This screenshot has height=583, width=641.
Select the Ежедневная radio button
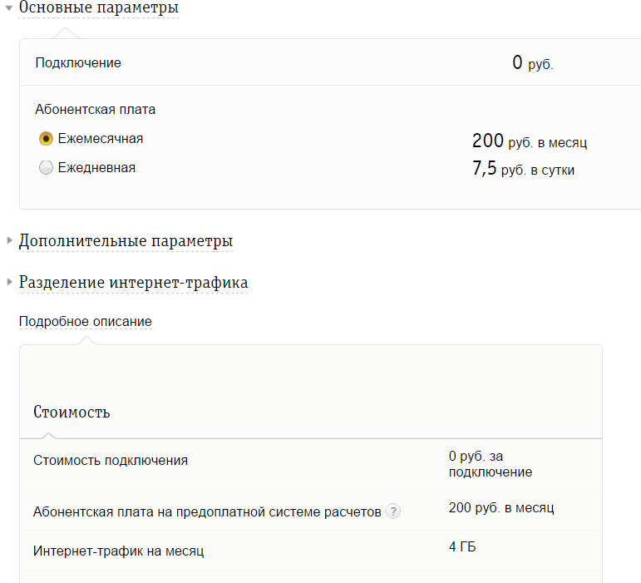(x=46, y=168)
